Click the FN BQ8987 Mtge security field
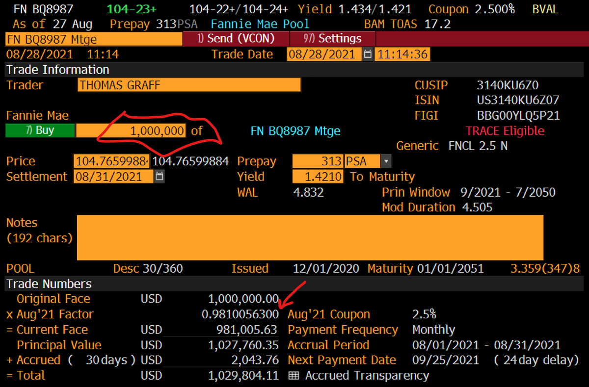Viewport: 589px width, 387px height. (94, 39)
